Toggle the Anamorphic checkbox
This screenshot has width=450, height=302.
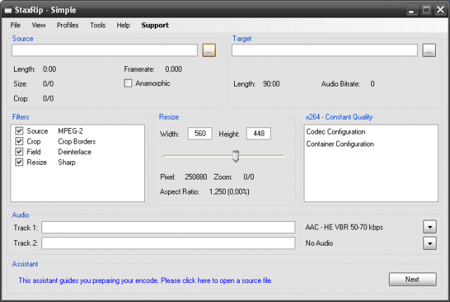click(x=128, y=83)
